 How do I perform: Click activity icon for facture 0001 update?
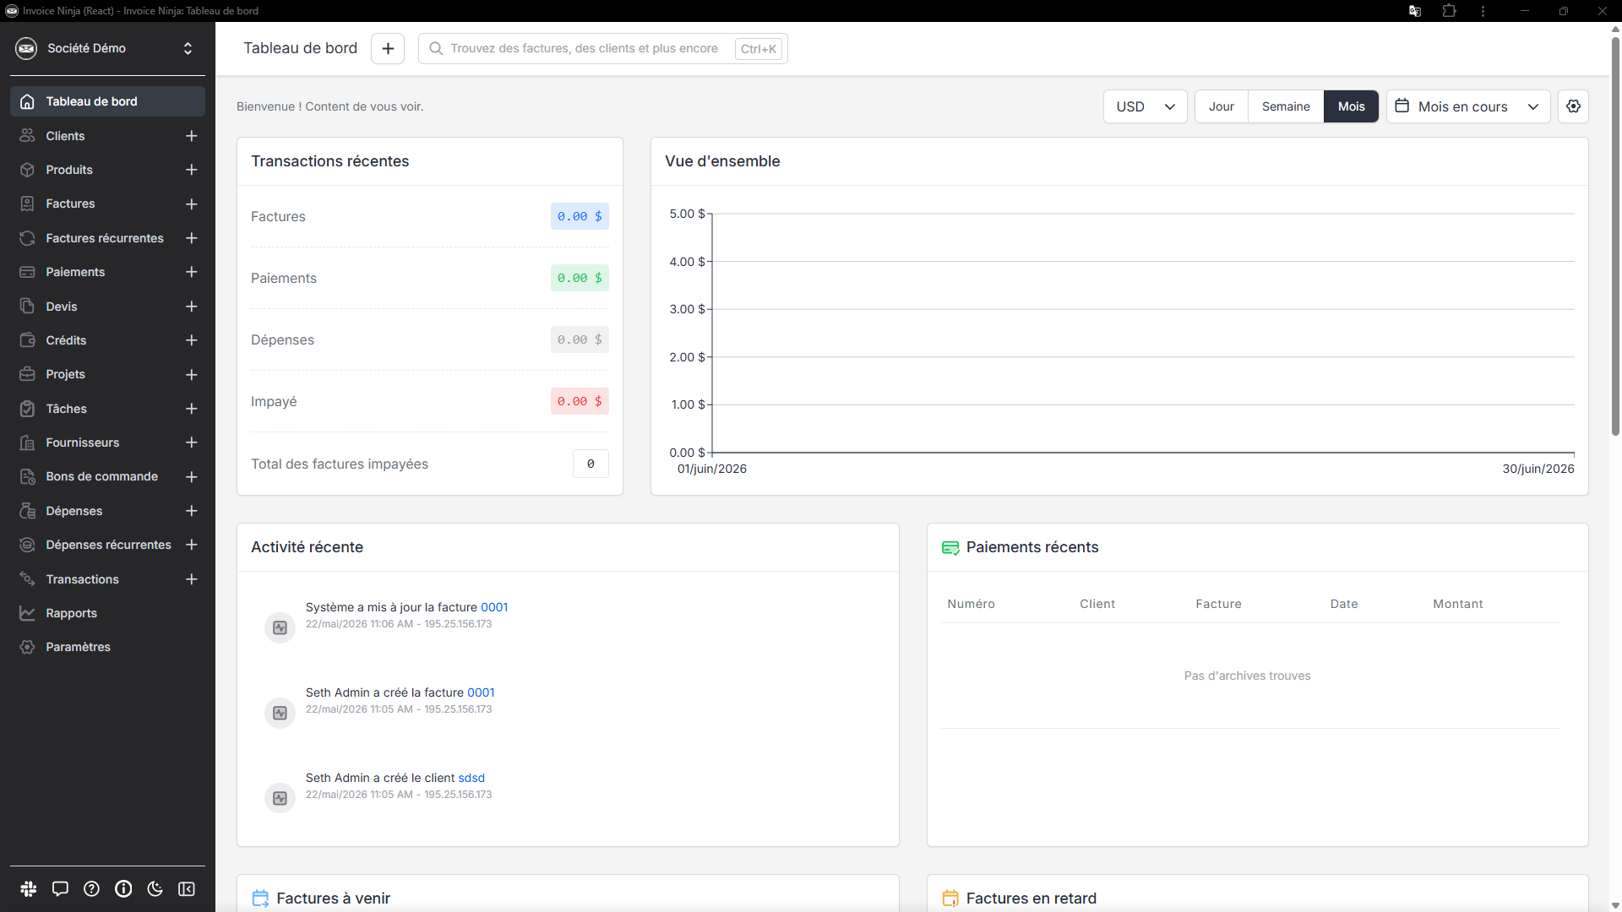[280, 627]
